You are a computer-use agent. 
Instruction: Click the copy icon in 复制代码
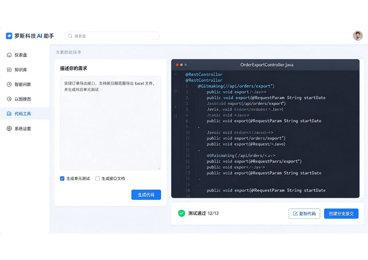coord(295,214)
